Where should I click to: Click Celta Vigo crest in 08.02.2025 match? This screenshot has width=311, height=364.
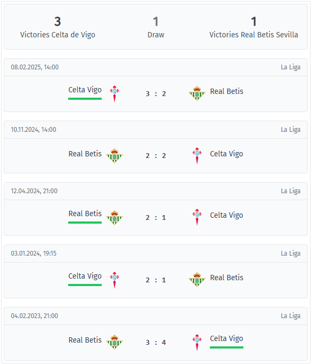click(114, 94)
